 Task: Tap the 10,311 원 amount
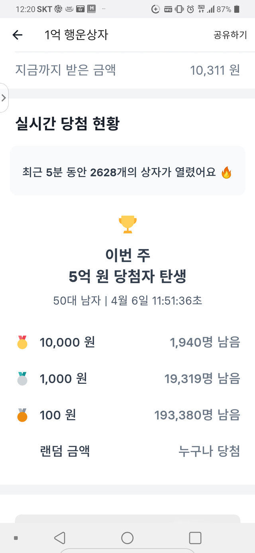215,70
